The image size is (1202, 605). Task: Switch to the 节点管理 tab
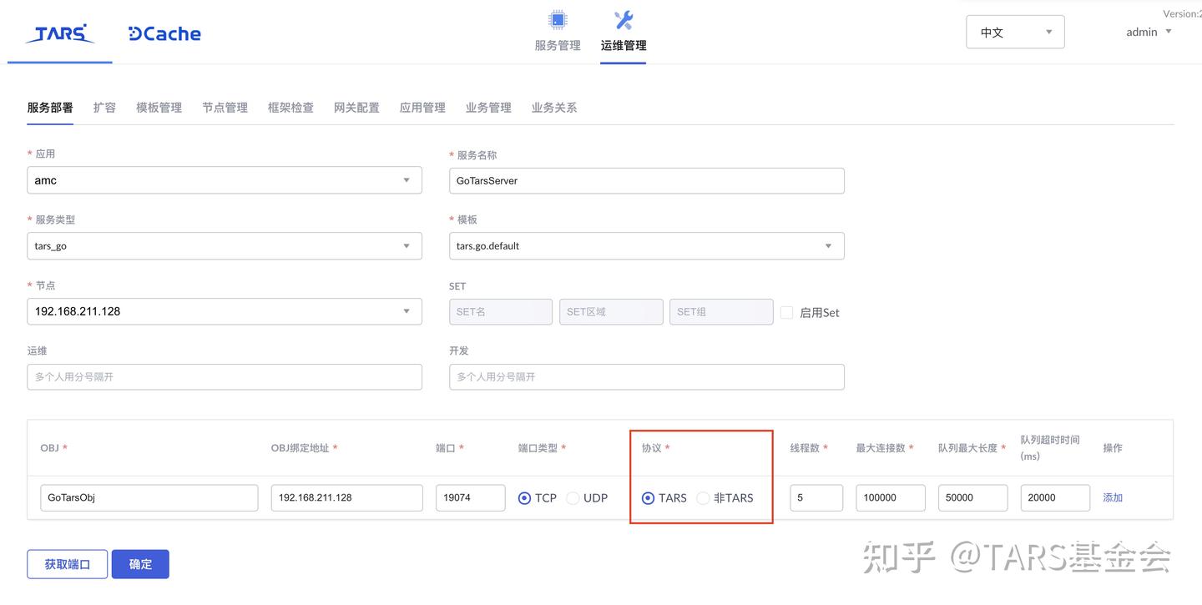click(225, 107)
